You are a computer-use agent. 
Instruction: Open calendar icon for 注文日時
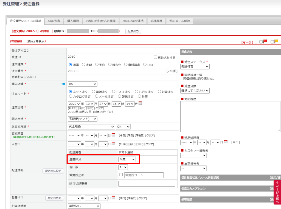tap(140, 104)
